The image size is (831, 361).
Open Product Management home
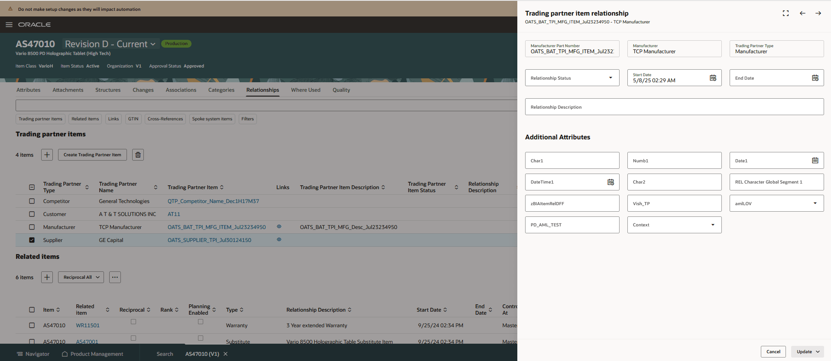[93, 354]
